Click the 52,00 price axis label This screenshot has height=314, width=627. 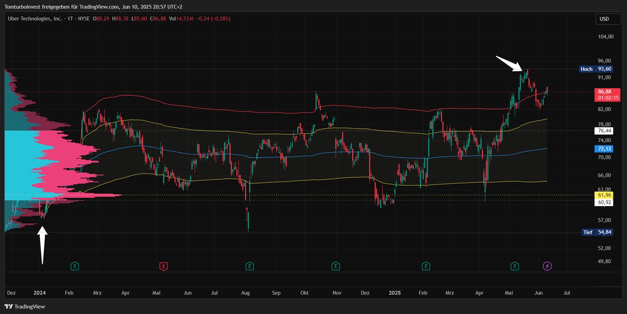coord(604,248)
